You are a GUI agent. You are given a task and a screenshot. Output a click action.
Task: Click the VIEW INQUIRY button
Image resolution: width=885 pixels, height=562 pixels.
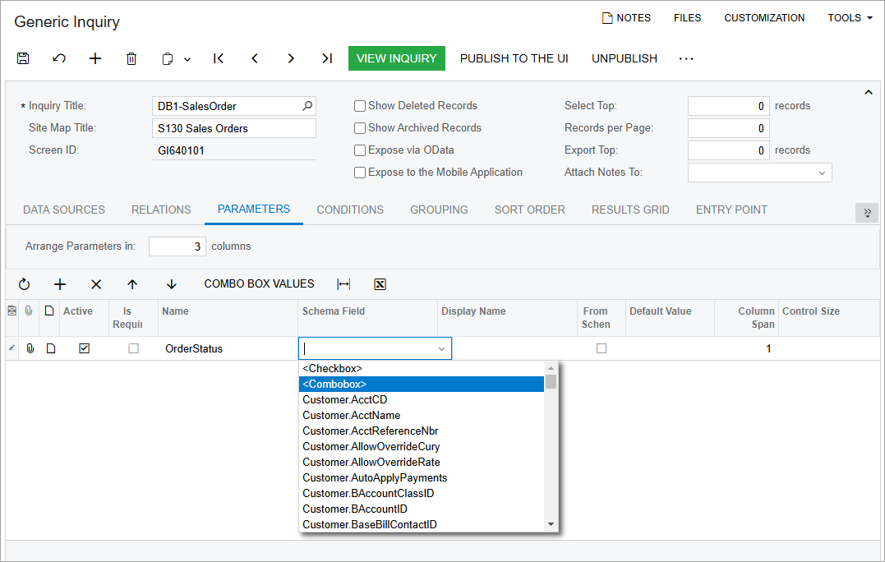point(397,58)
